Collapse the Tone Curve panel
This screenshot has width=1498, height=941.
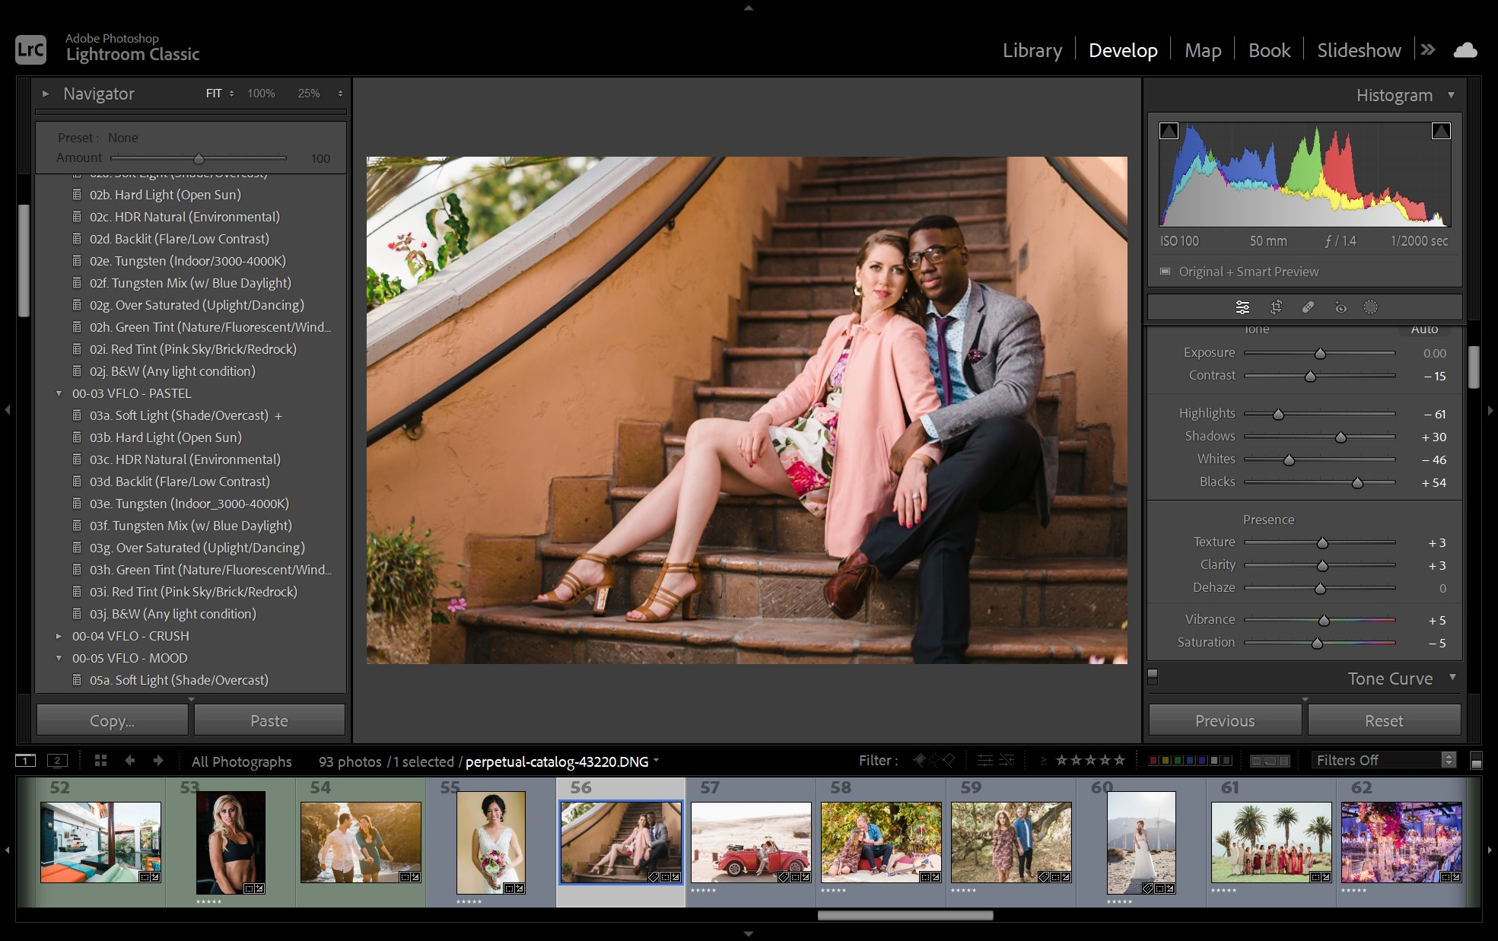click(x=1452, y=678)
